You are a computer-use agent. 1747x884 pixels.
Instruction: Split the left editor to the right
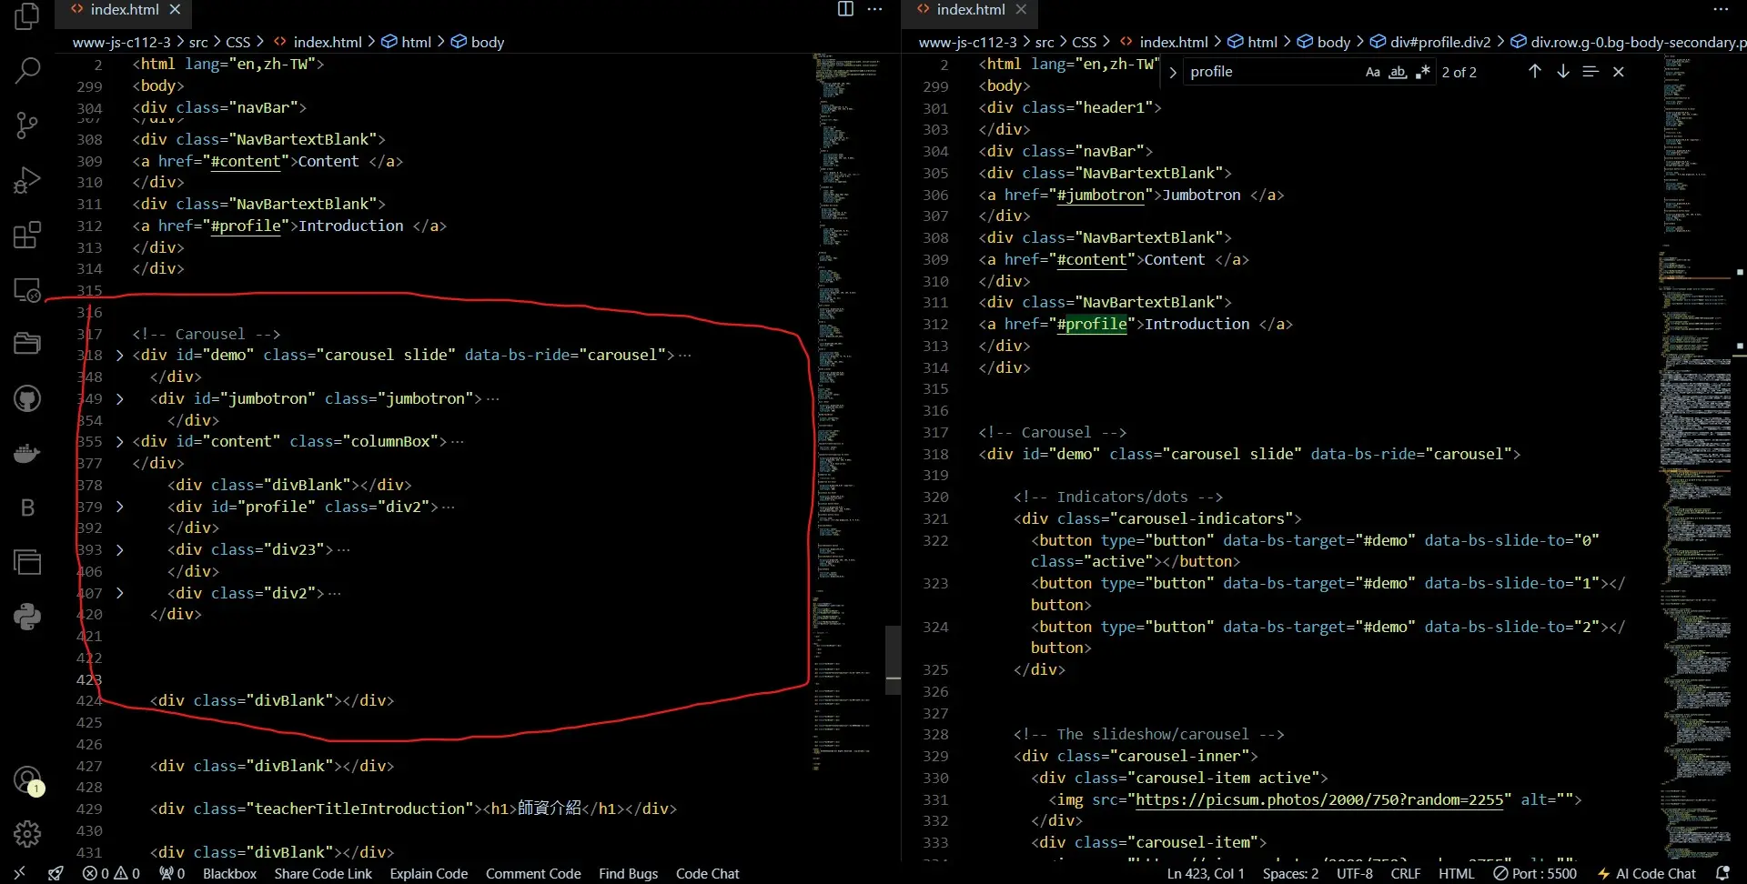pyautogui.click(x=845, y=9)
